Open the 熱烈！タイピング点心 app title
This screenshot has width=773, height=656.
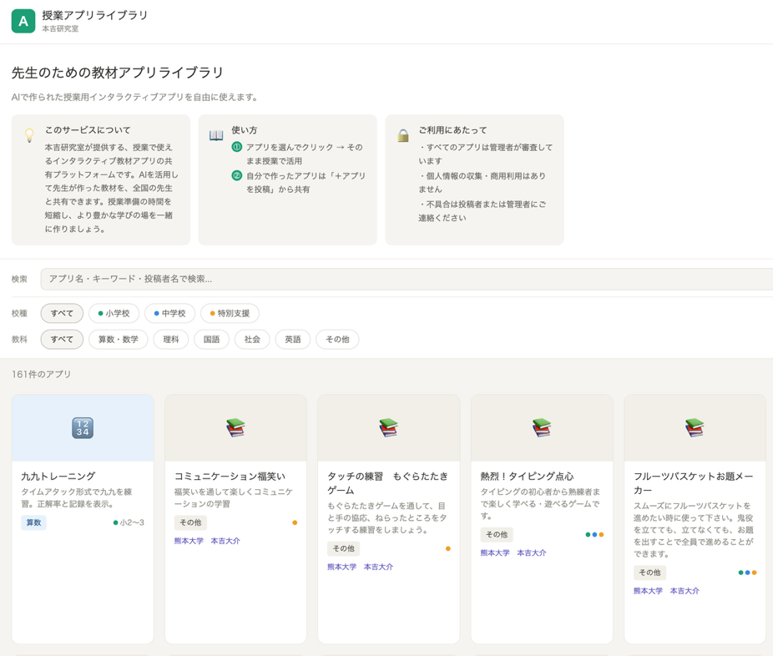(527, 476)
